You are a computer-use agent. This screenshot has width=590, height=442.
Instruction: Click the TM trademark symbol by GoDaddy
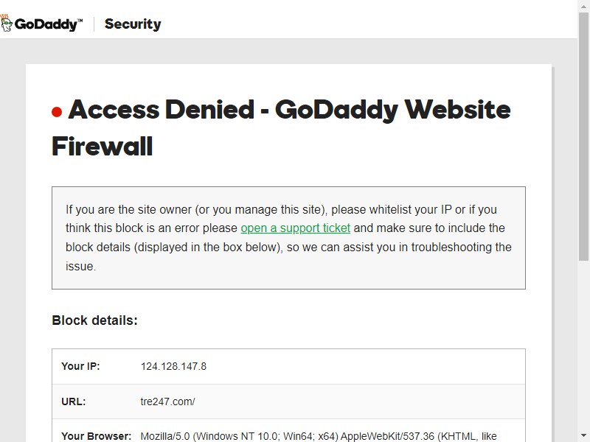coord(80,21)
